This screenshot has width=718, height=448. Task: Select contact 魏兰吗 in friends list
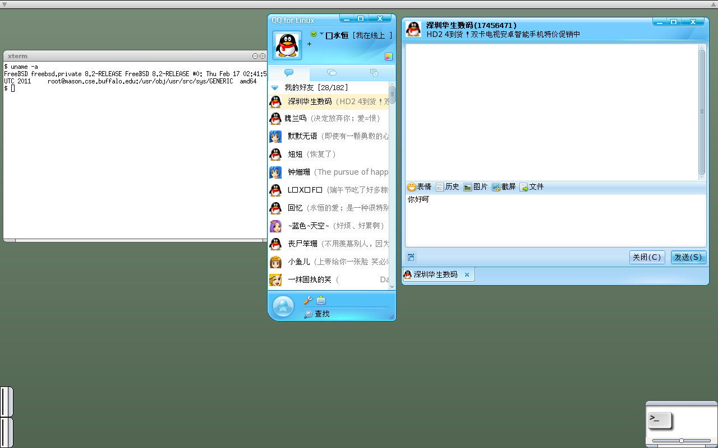tap(329, 118)
